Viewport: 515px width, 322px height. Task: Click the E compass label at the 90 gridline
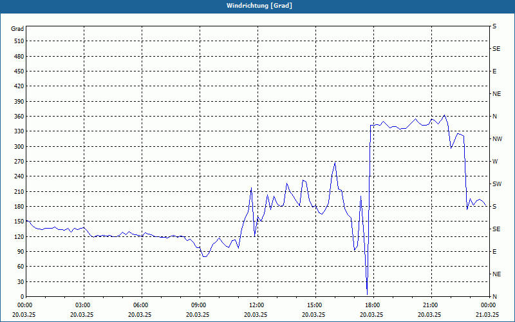click(x=494, y=252)
